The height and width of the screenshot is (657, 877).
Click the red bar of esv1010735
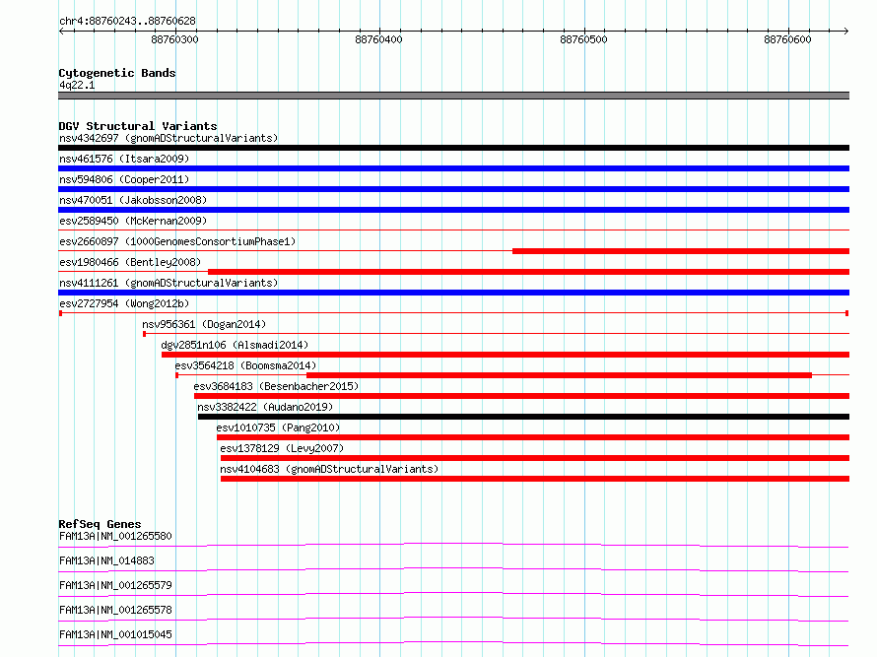pos(533,437)
